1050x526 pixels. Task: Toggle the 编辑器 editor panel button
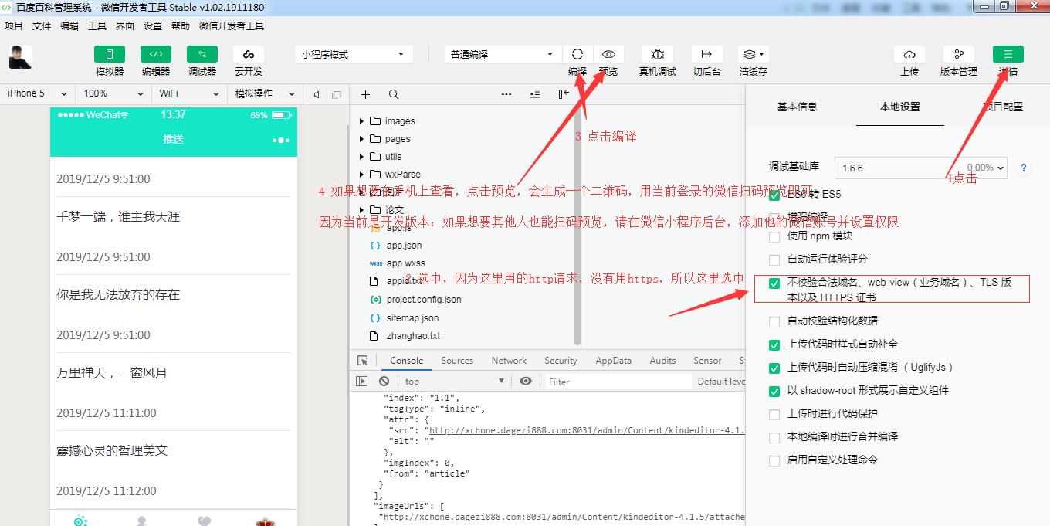(156, 54)
